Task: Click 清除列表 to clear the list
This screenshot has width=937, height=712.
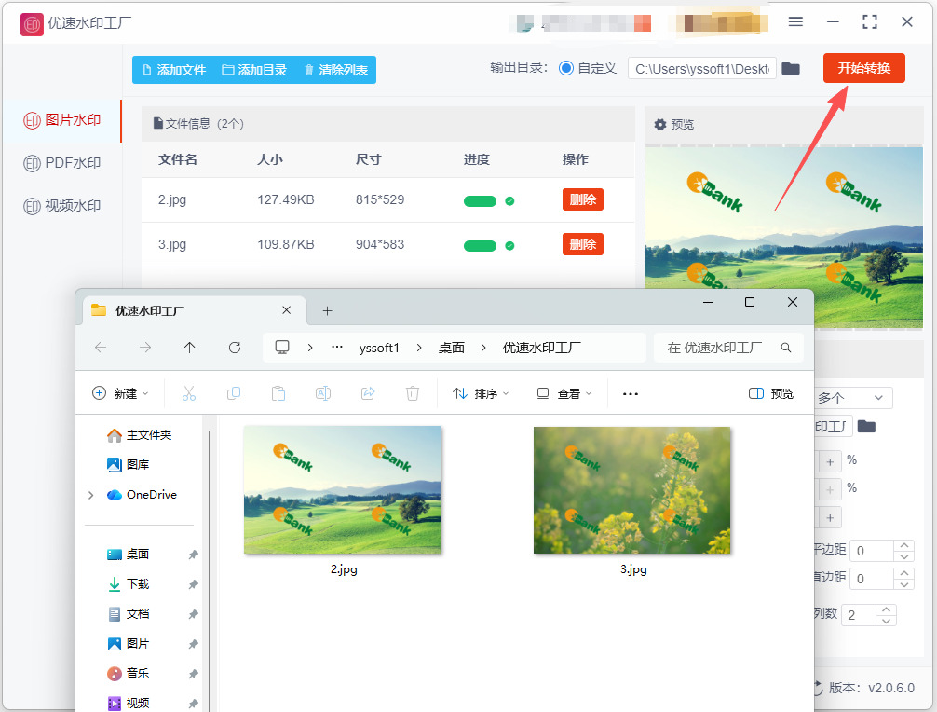Action: point(336,70)
